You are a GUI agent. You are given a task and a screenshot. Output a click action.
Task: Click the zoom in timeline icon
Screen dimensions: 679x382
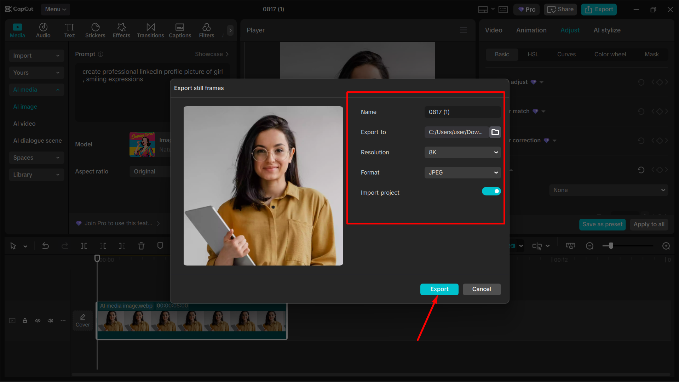[666, 246]
